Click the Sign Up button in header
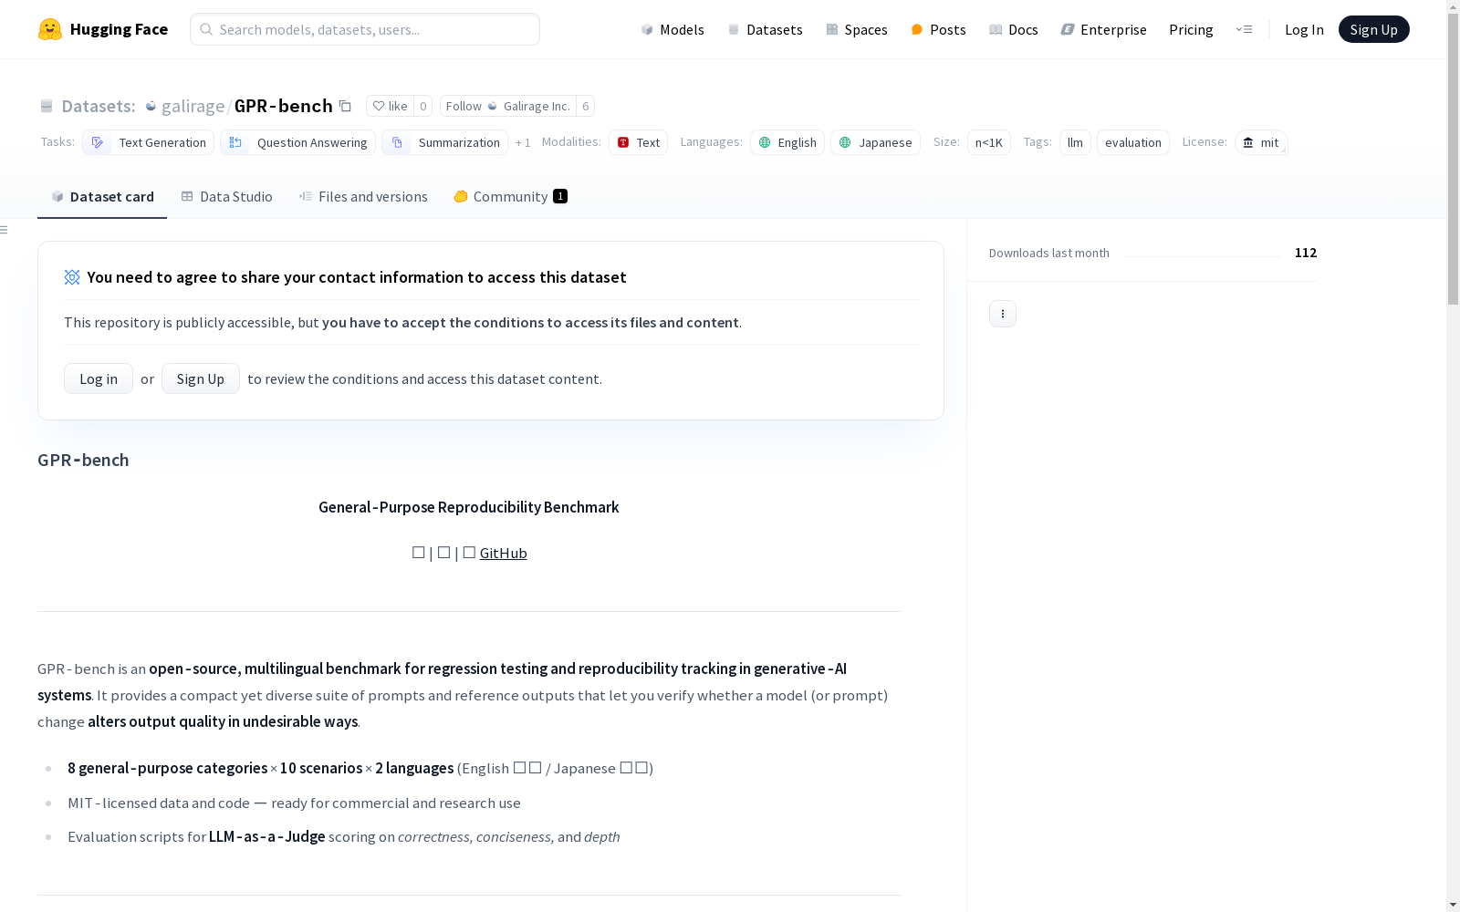 point(1373,29)
